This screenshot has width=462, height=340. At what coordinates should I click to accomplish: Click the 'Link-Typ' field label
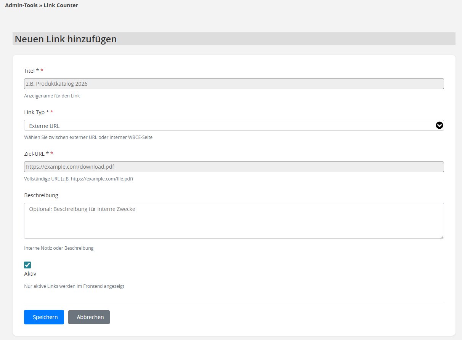34,112
